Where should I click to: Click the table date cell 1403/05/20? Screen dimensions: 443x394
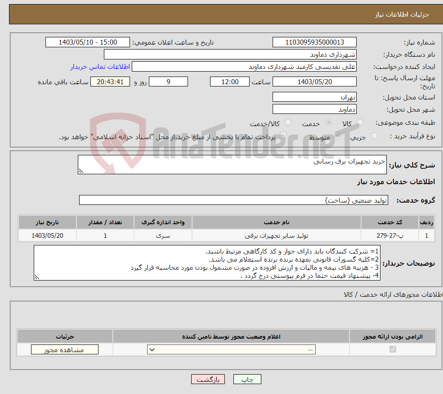tap(47, 235)
